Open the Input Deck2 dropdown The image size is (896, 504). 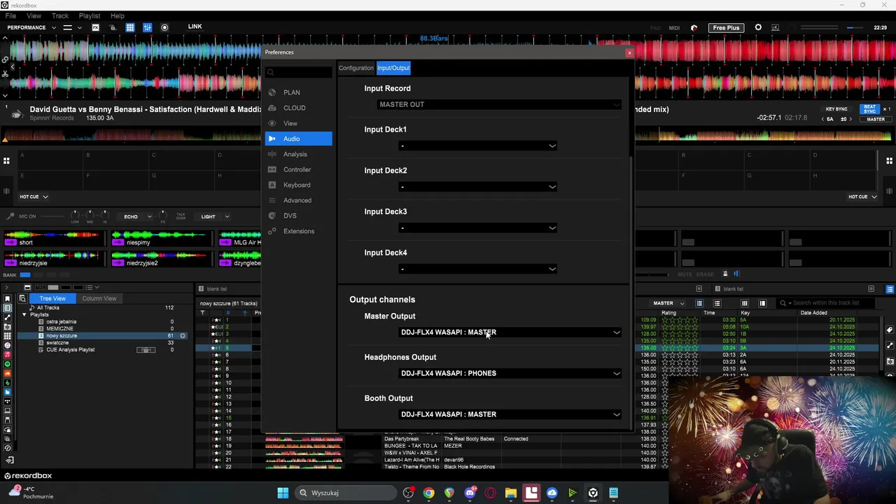click(x=478, y=187)
